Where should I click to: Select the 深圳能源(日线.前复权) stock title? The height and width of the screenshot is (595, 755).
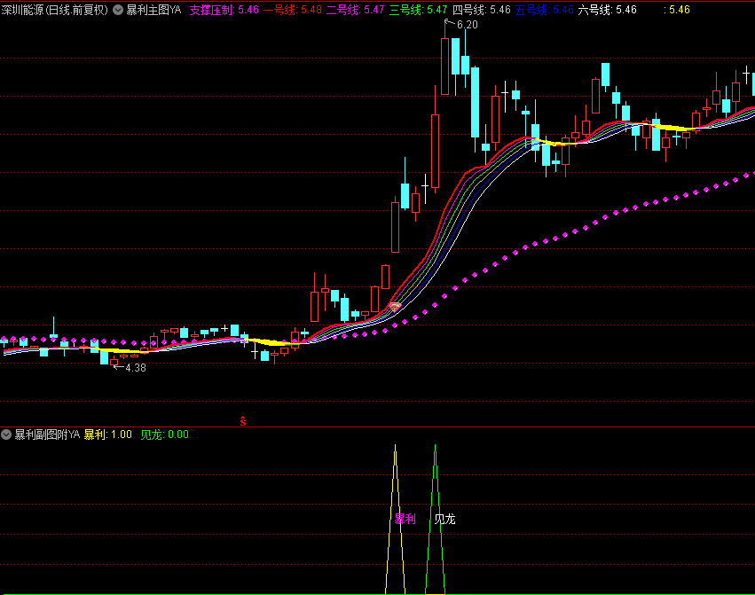point(55,10)
